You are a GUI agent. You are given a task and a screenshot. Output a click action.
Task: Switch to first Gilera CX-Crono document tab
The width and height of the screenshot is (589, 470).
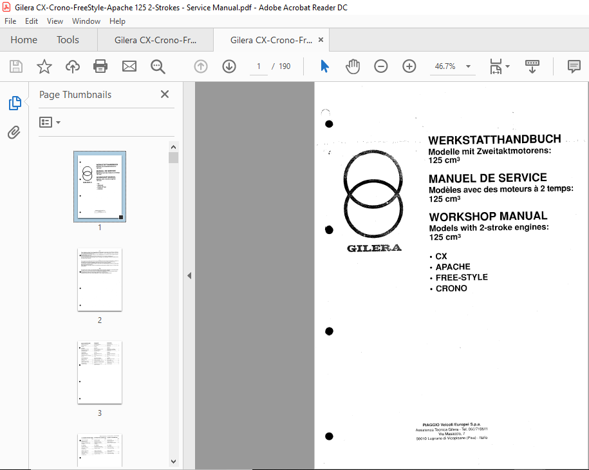point(155,40)
